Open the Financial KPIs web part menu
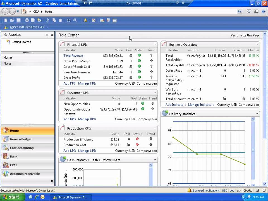Viewport: 268px width, 201px height. click(x=155, y=44)
